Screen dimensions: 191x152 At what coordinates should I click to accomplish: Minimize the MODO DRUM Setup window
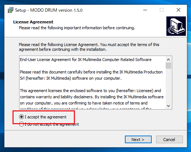tap(145, 10)
